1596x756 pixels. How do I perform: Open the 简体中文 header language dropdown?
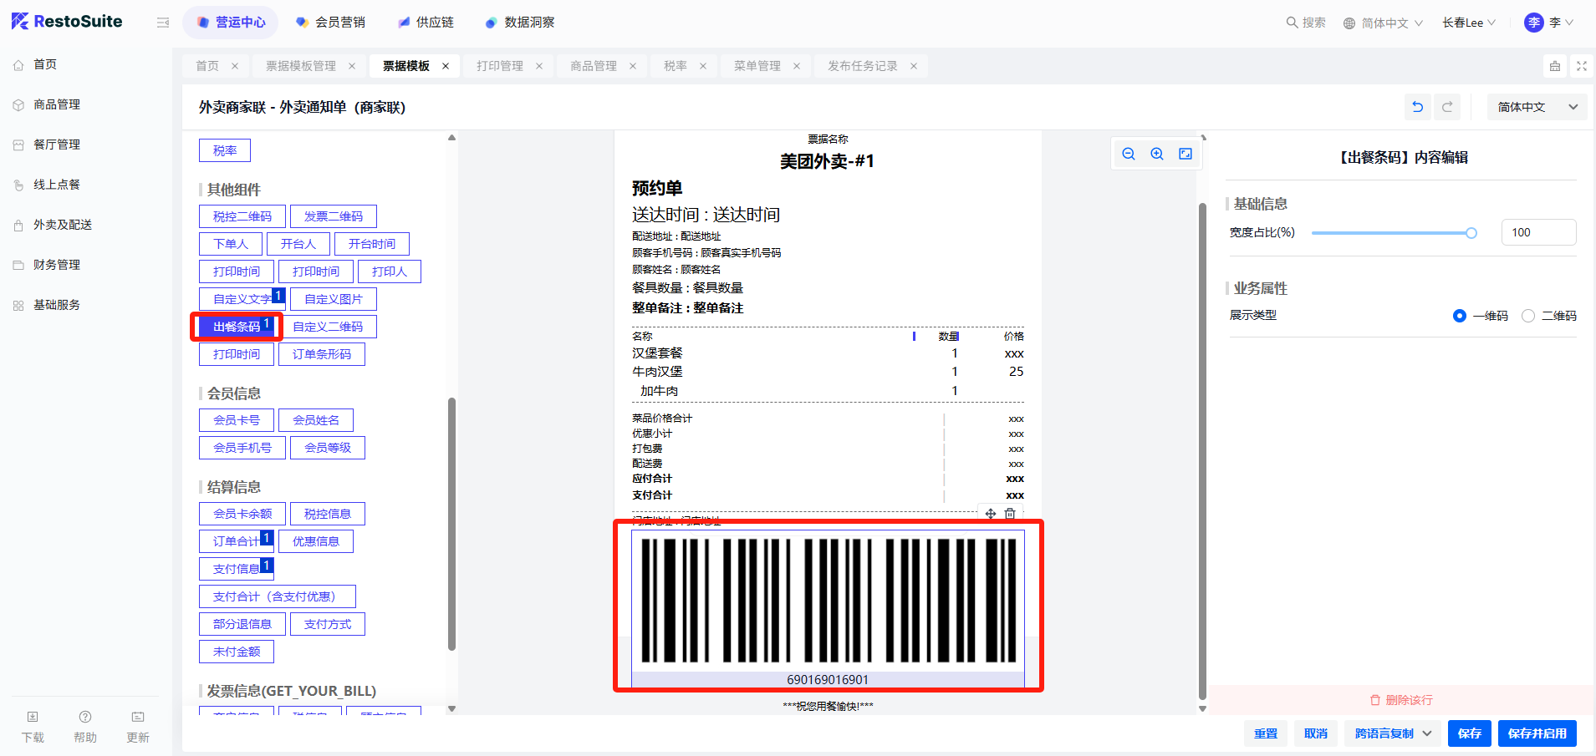click(1384, 23)
